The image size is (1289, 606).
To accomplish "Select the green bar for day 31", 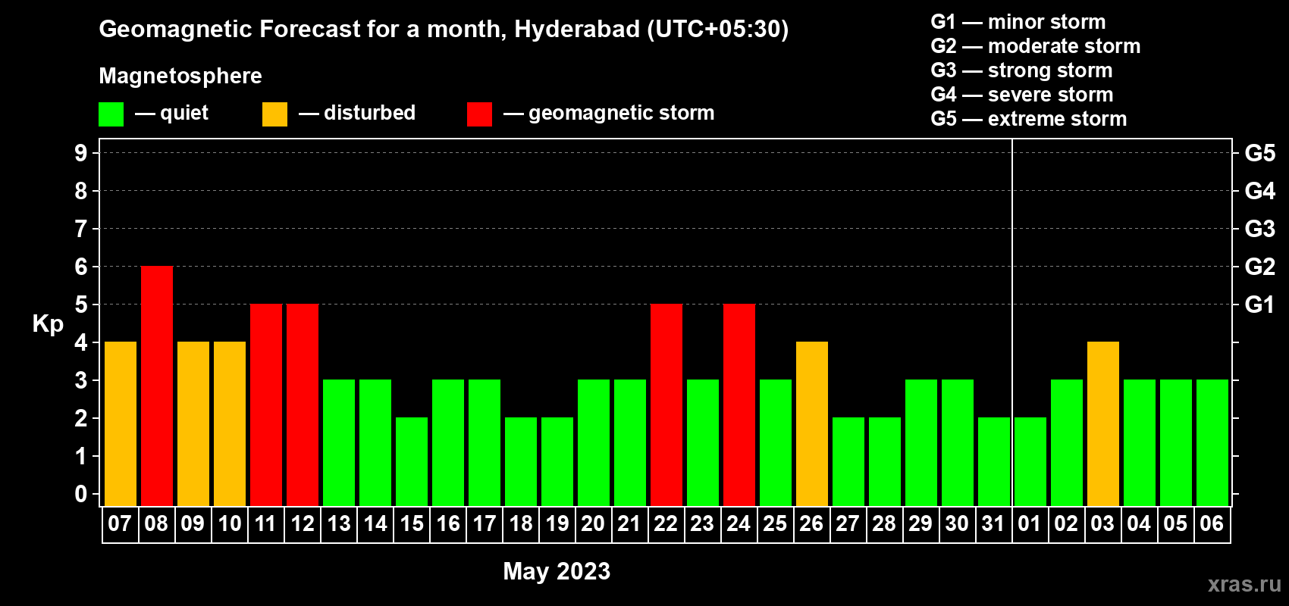I will 994,462.
